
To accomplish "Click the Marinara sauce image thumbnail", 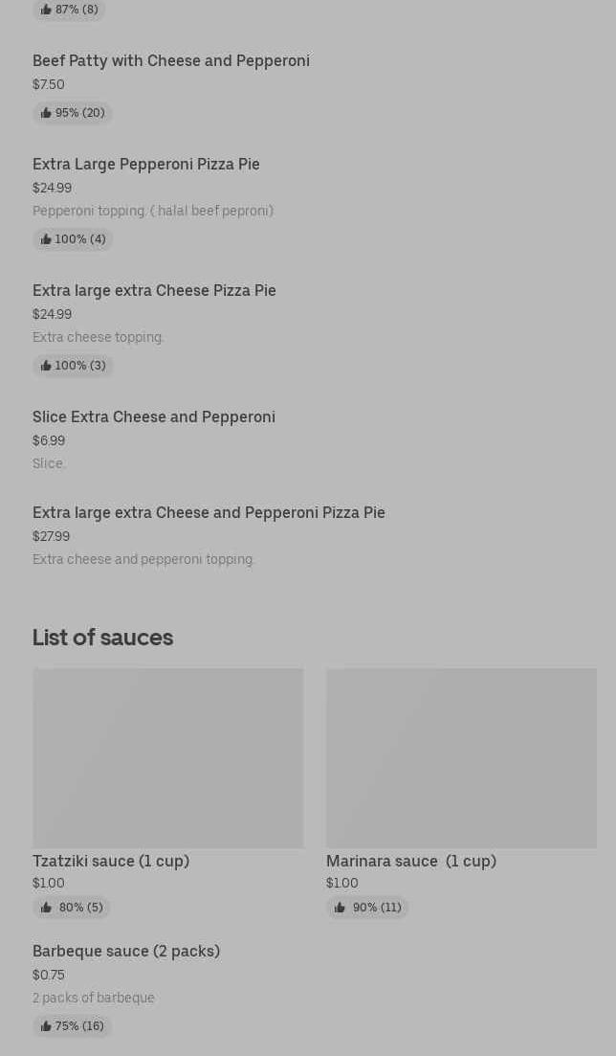I will click(461, 757).
